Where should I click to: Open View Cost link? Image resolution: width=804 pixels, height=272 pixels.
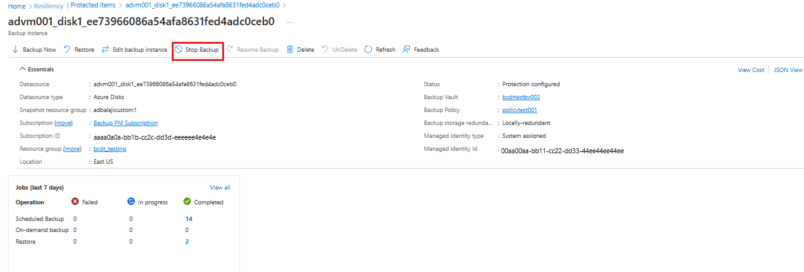751,70
